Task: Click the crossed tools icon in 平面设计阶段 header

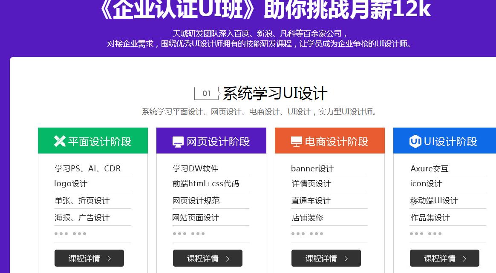Action: [x=60, y=141]
